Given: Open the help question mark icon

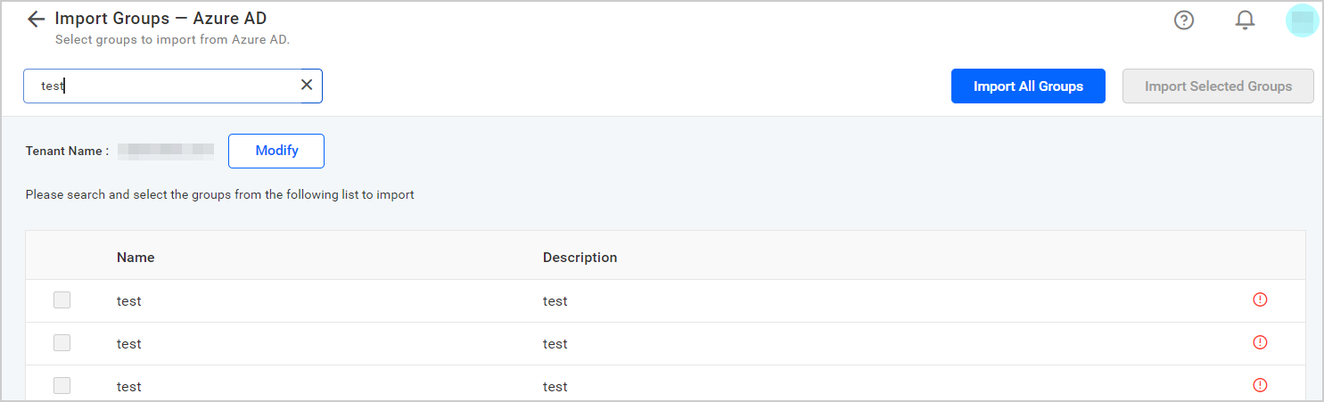Looking at the screenshot, I should click(1184, 20).
